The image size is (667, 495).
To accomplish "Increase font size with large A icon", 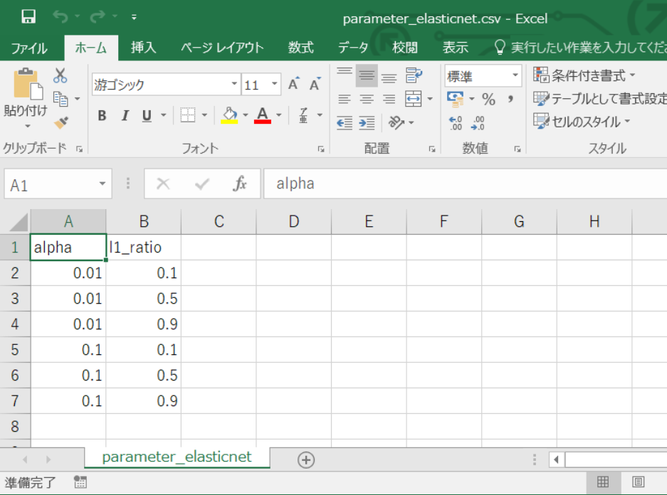I will click(x=294, y=84).
